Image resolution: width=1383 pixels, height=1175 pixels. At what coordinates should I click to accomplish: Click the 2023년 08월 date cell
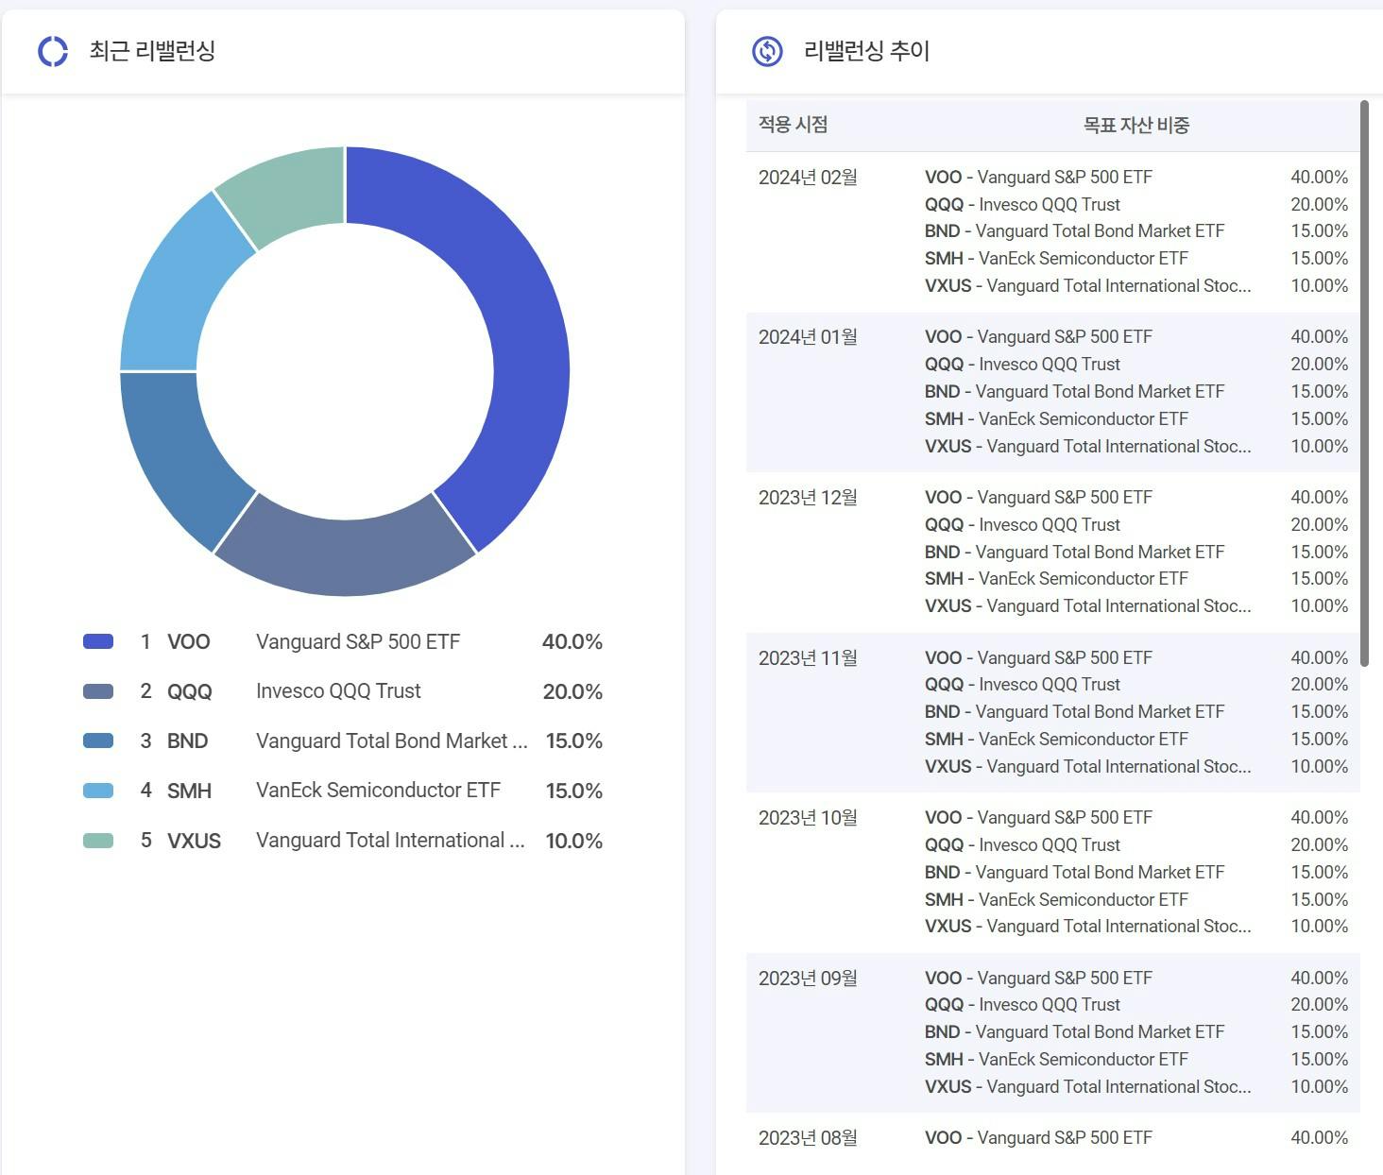tap(808, 1138)
